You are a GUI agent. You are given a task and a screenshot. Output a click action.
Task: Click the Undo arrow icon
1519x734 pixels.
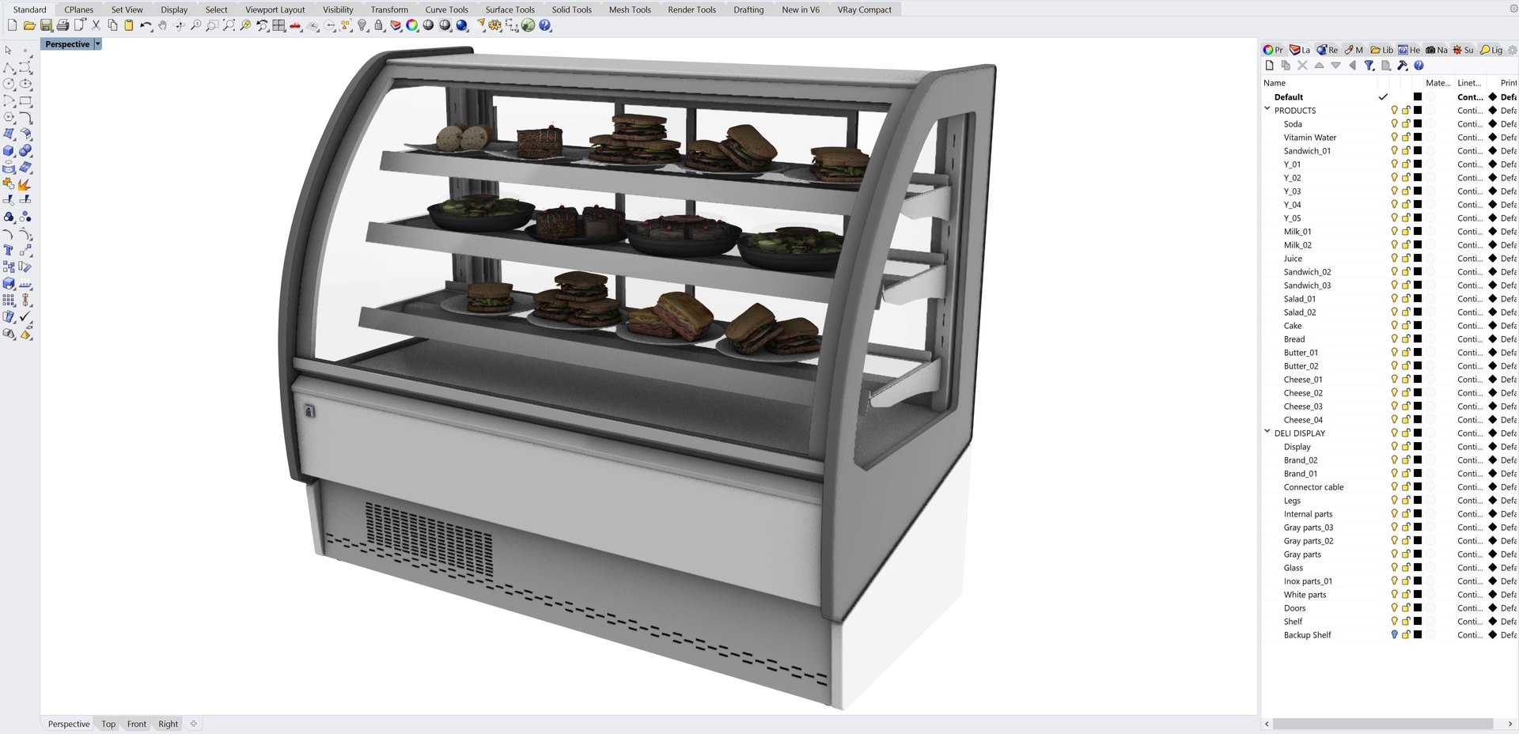tap(146, 25)
